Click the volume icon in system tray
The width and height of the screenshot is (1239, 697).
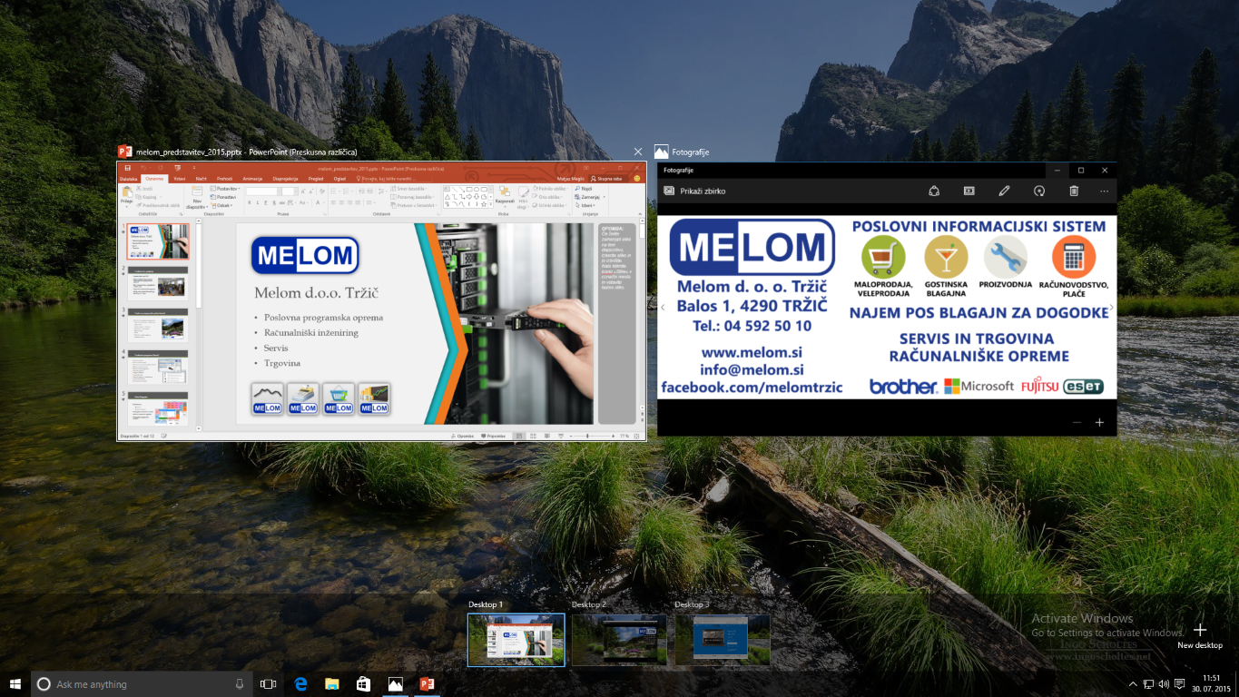click(x=1164, y=683)
